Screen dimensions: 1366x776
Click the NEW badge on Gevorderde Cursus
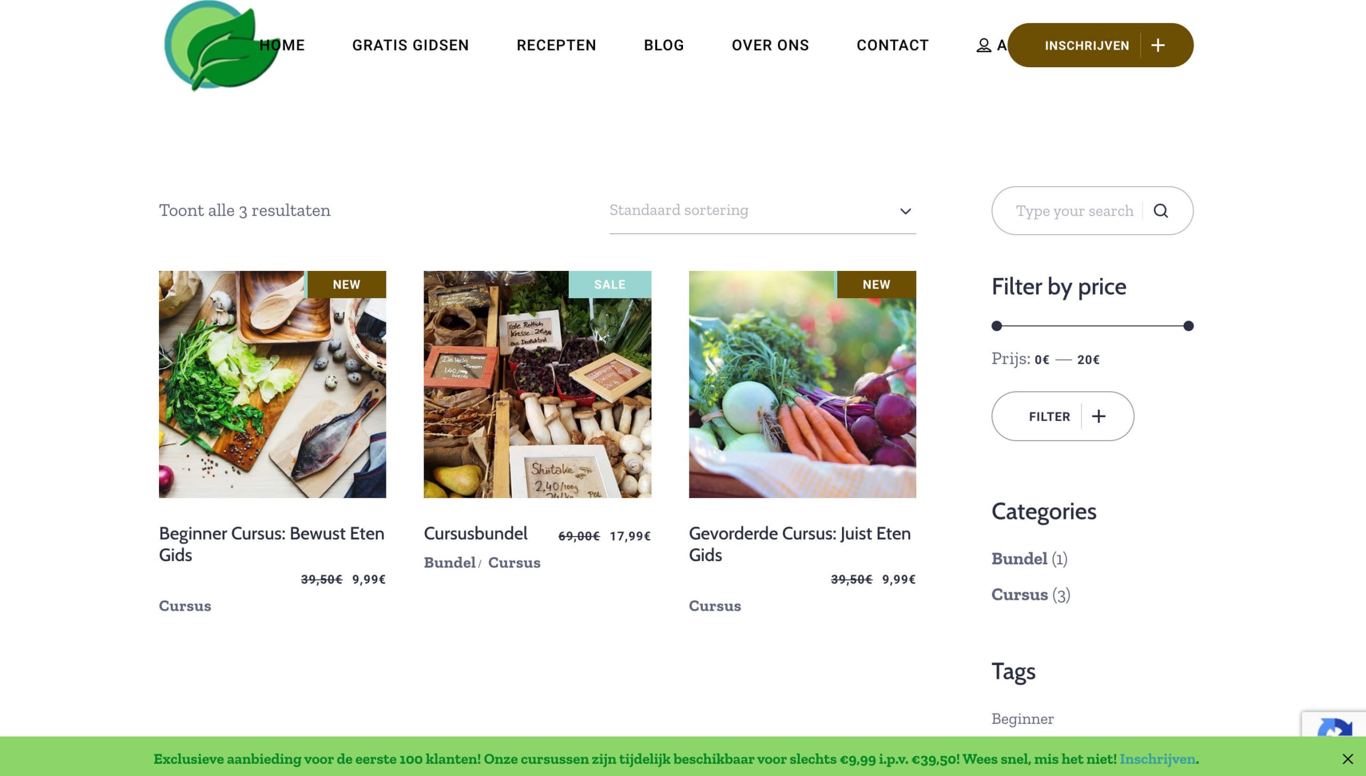coord(876,284)
